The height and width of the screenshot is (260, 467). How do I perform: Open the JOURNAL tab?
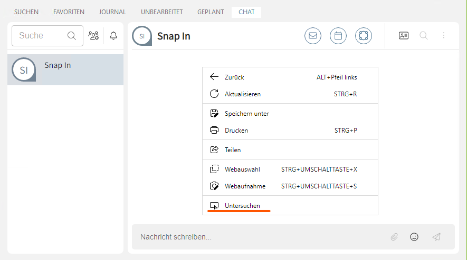[x=112, y=12]
